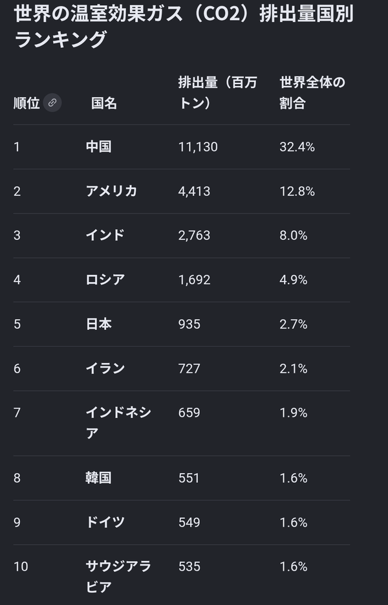Image resolution: width=388 pixels, height=605 pixels.
Task: Click the country name アメリカ
Action: (x=111, y=191)
